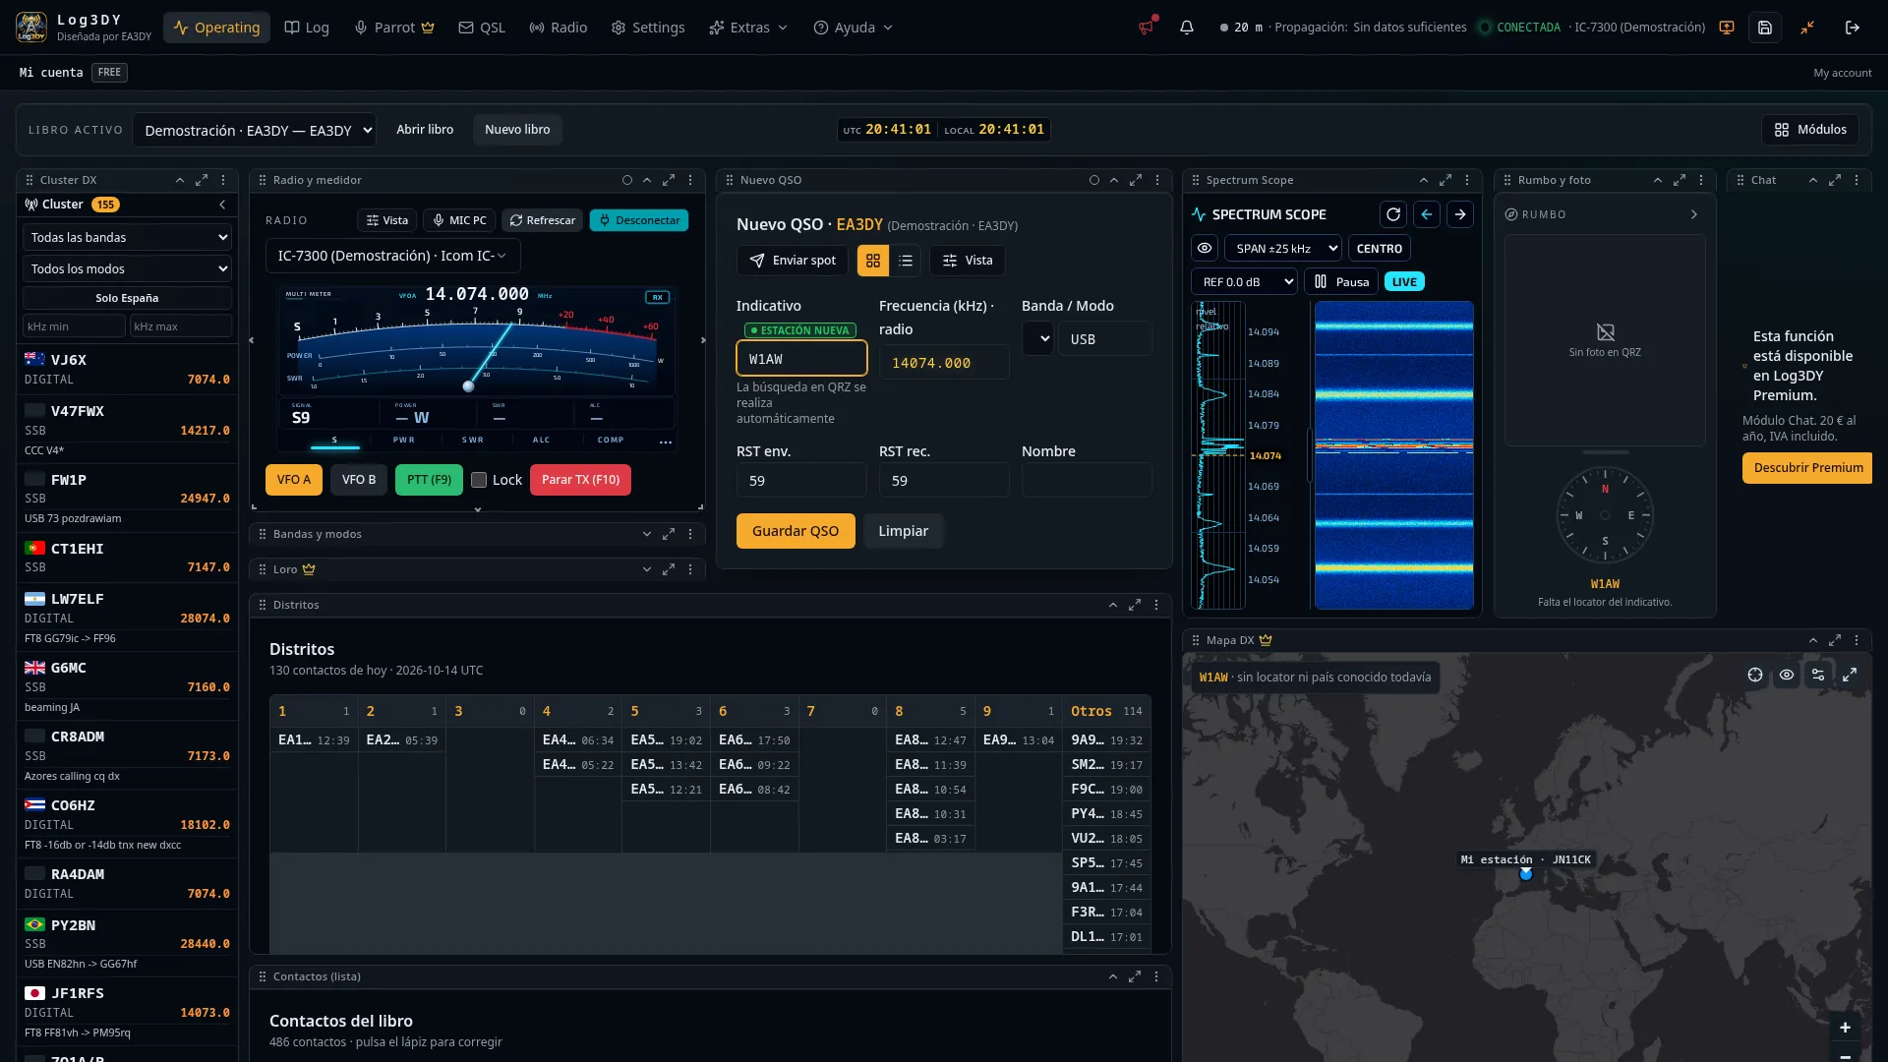
Task: Toggle the Lock checkbox
Action: pyautogui.click(x=479, y=480)
